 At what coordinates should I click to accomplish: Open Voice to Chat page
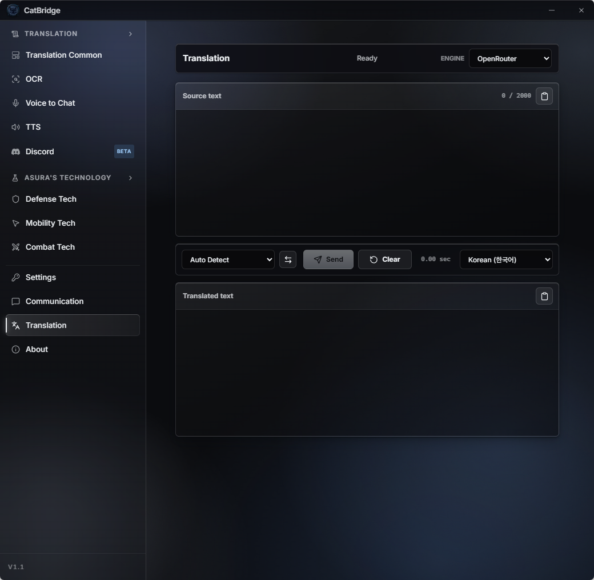[x=73, y=103]
